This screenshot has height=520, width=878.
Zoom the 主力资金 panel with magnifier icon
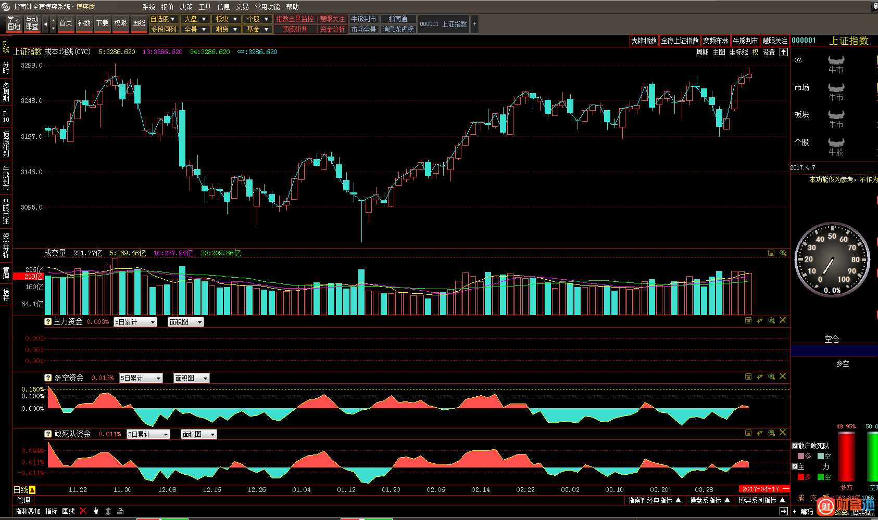coord(771,320)
